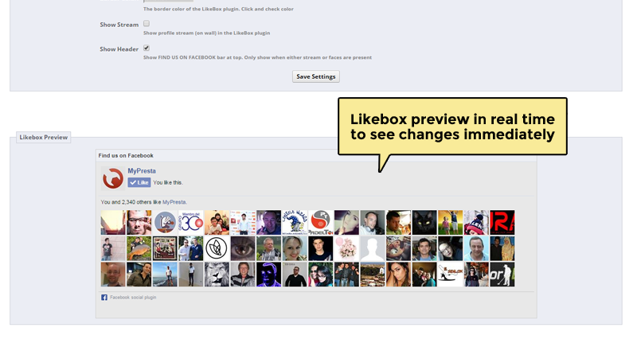Image resolution: width=637 pixels, height=339 pixels.
Task: Open MyPresta link in likes count sentence
Action: 174,202
